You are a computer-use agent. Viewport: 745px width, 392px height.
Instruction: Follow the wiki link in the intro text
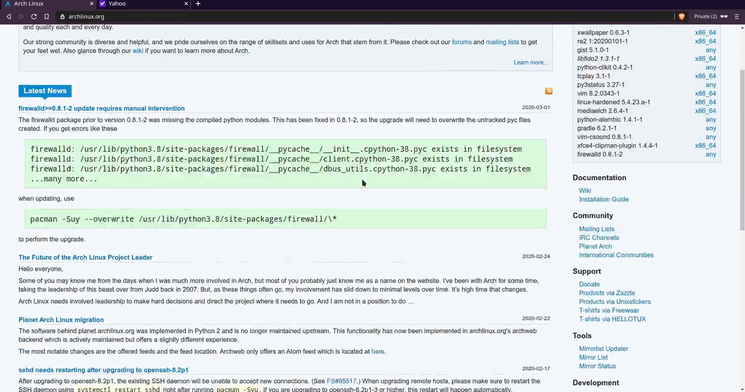tap(138, 51)
